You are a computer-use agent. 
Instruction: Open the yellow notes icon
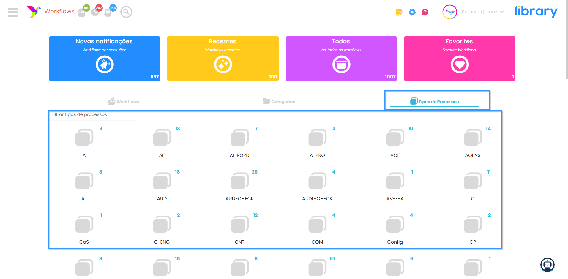pyautogui.click(x=399, y=12)
